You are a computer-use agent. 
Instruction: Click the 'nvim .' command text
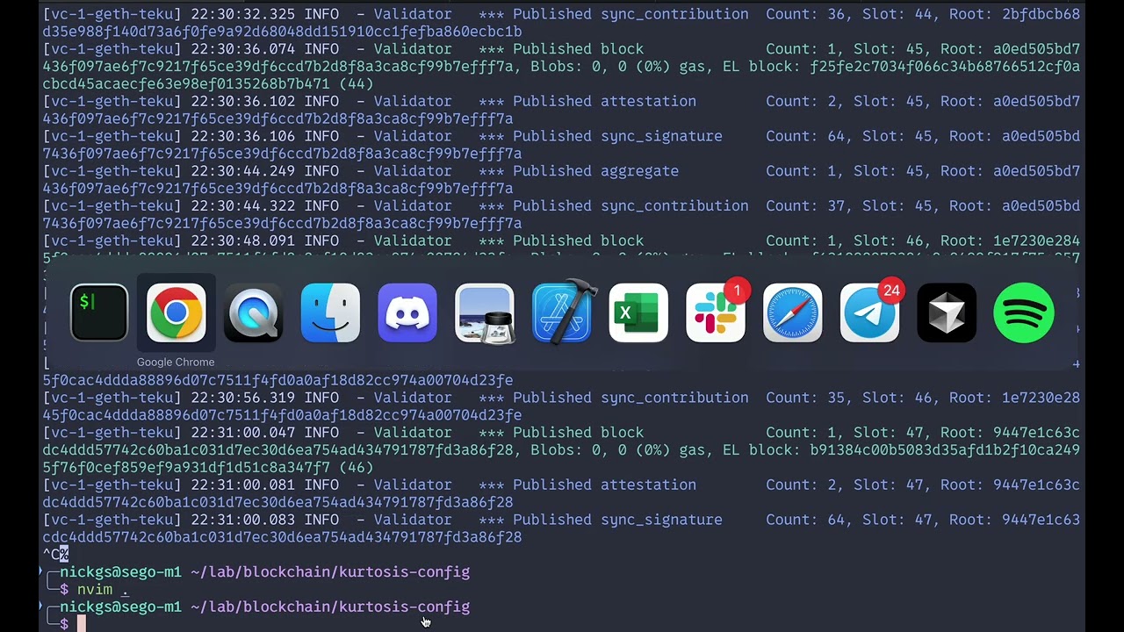pyautogui.click(x=103, y=589)
